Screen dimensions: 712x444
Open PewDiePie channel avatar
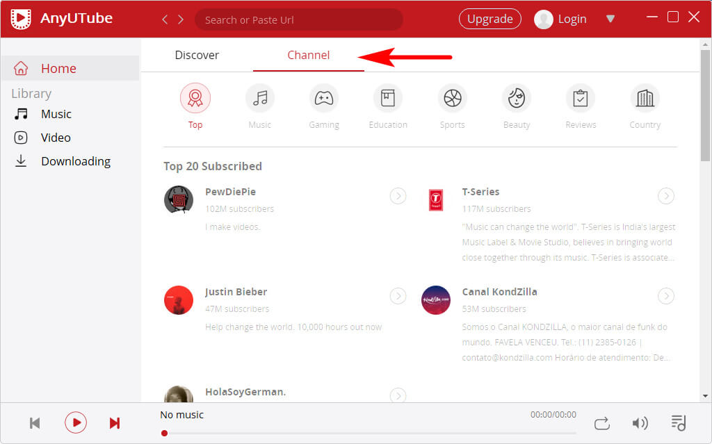click(x=179, y=199)
